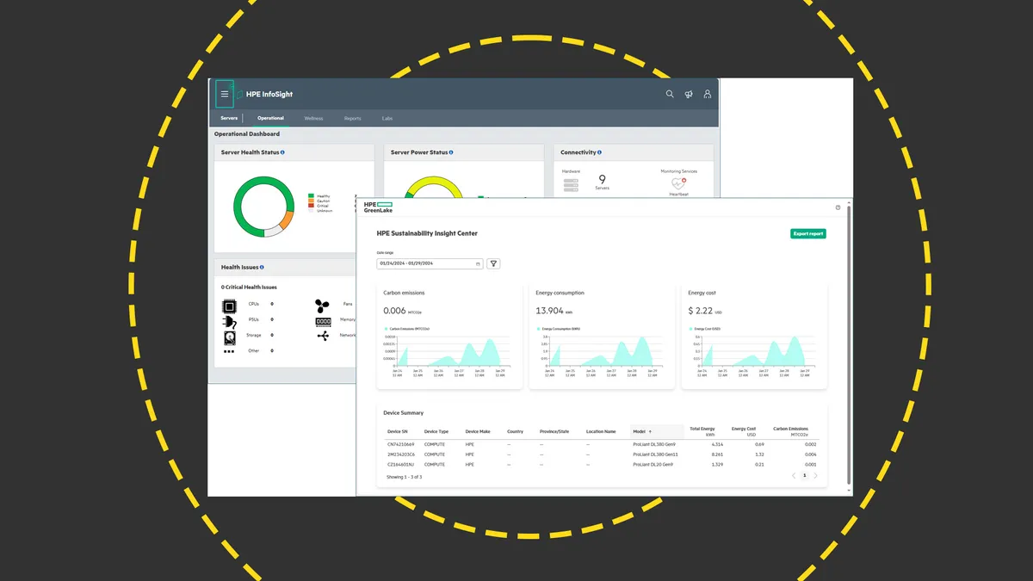Click the info icon beside Health Issues
This screenshot has height=581, width=1033.
point(262,268)
